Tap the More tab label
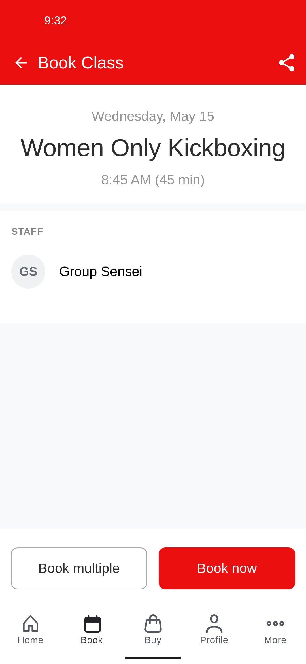This screenshot has height=664, width=306. pos(275,640)
